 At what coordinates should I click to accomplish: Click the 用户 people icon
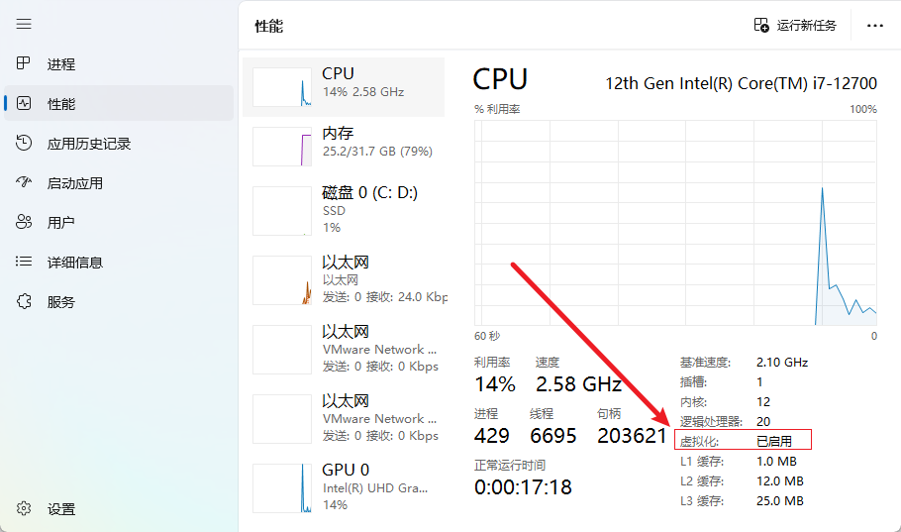24,222
